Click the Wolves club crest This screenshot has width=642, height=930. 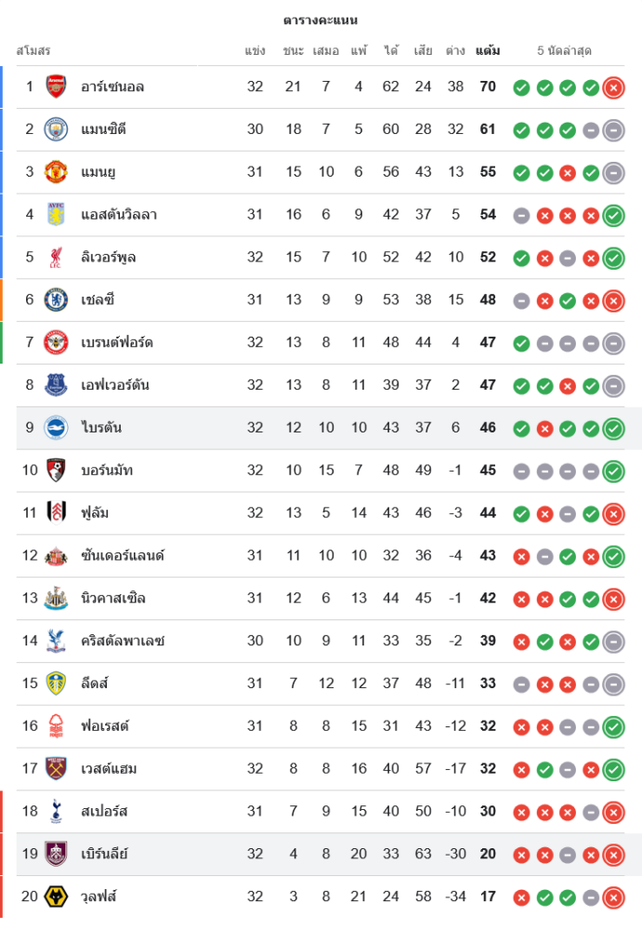click(57, 897)
